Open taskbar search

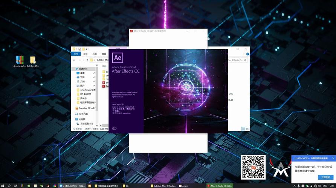point(9,186)
